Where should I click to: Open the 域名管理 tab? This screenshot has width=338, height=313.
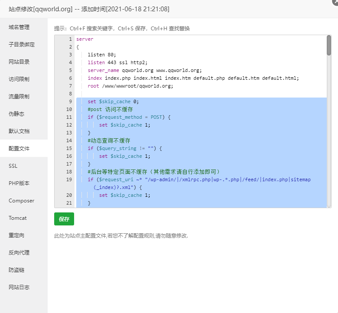(19, 27)
